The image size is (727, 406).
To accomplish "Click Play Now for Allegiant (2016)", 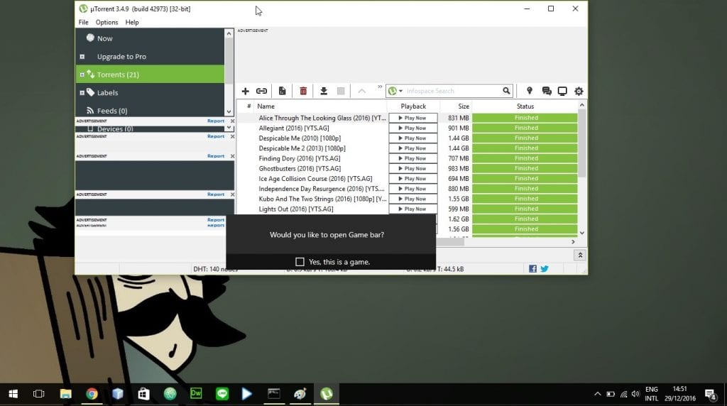I will [x=412, y=128].
